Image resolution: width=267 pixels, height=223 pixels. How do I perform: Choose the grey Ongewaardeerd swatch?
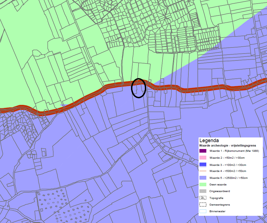coord(203,191)
